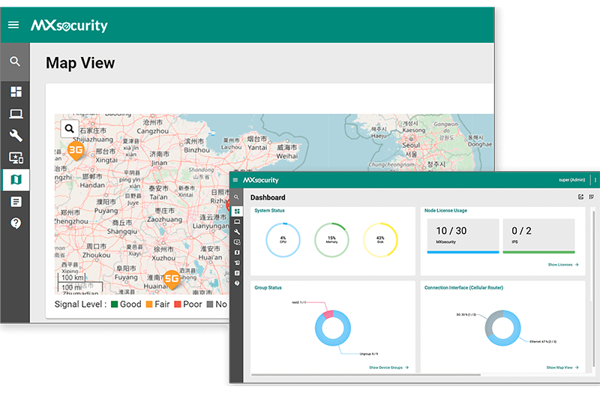
Task: Open laptop devices icon in Dashboard sidebar
Action: [237, 221]
